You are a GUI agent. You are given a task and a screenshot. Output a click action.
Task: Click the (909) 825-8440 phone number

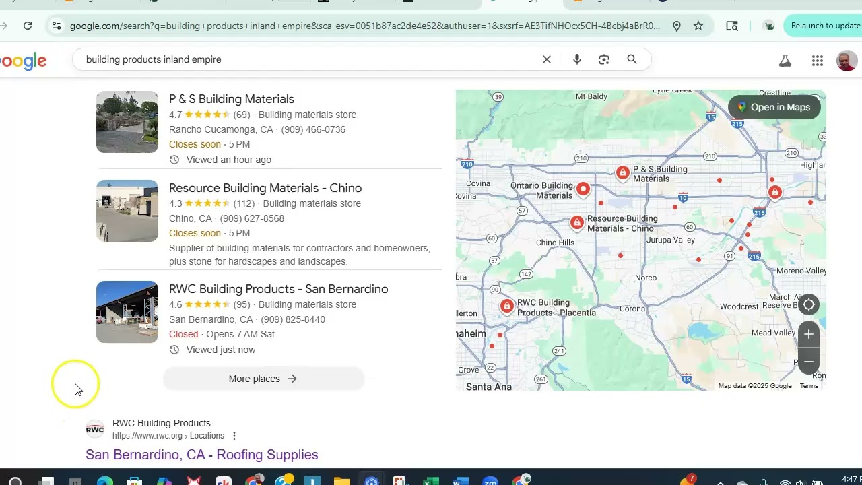[x=293, y=319]
